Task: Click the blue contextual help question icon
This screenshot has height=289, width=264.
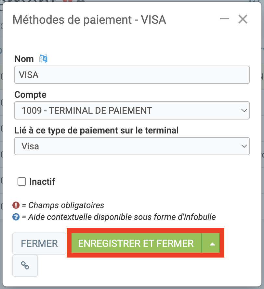Action: click(x=16, y=217)
